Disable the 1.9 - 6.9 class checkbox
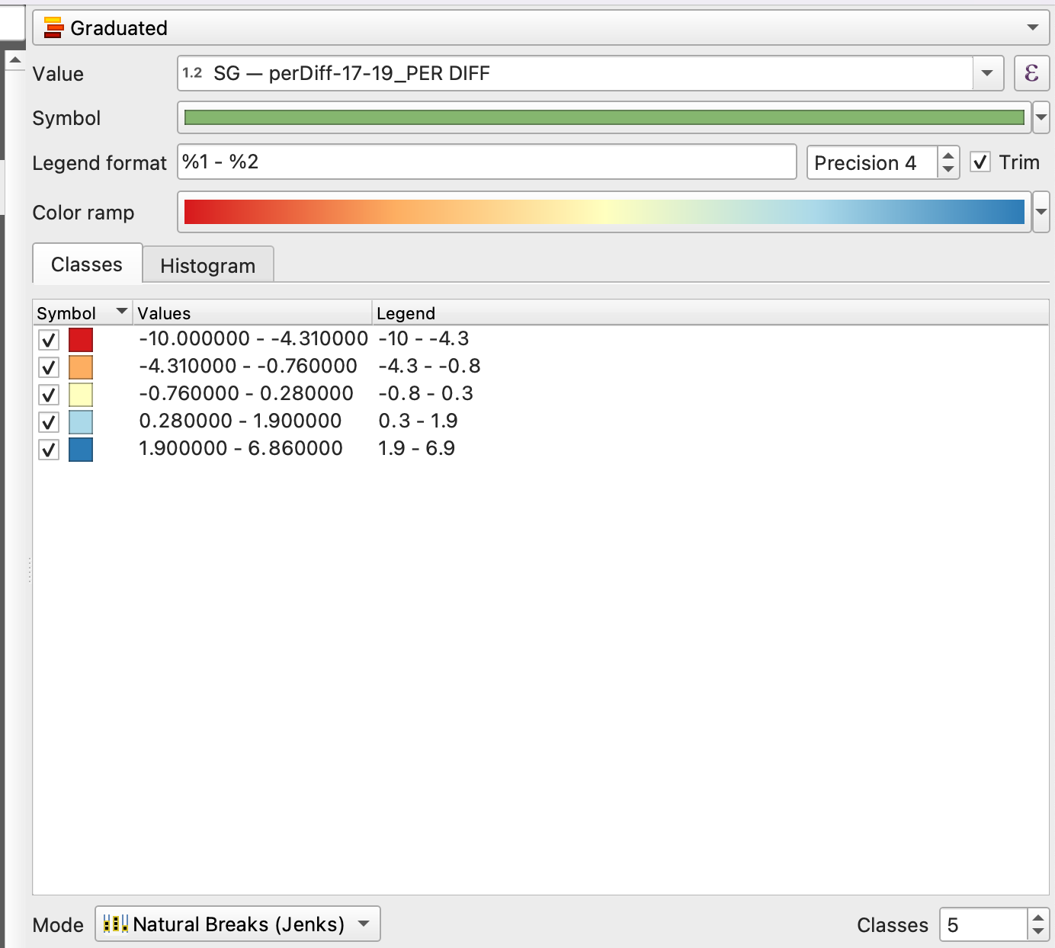The width and height of the screenshot is (1055, 948). 49,450
